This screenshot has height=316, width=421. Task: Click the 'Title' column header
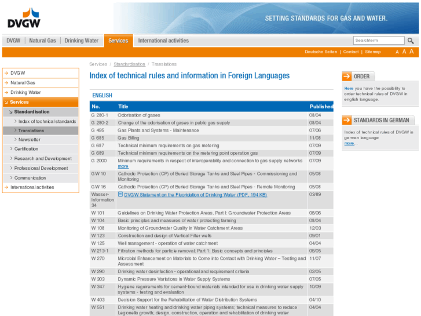click(x=123, y=107)
